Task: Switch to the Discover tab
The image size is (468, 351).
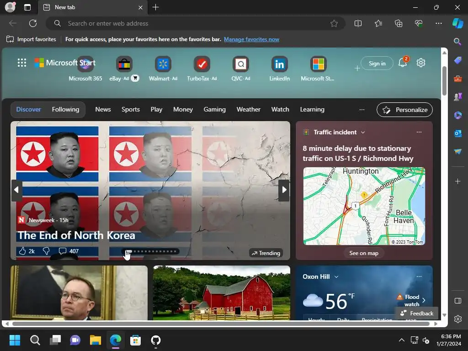Action: coord(28,110)
